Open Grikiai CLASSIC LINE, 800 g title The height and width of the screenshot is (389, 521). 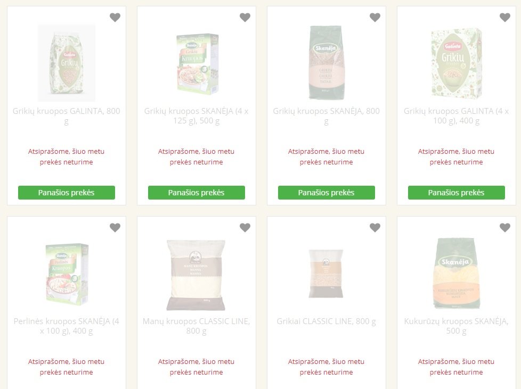326,321
